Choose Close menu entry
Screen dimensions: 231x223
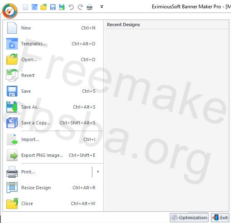tap(53, 203)
